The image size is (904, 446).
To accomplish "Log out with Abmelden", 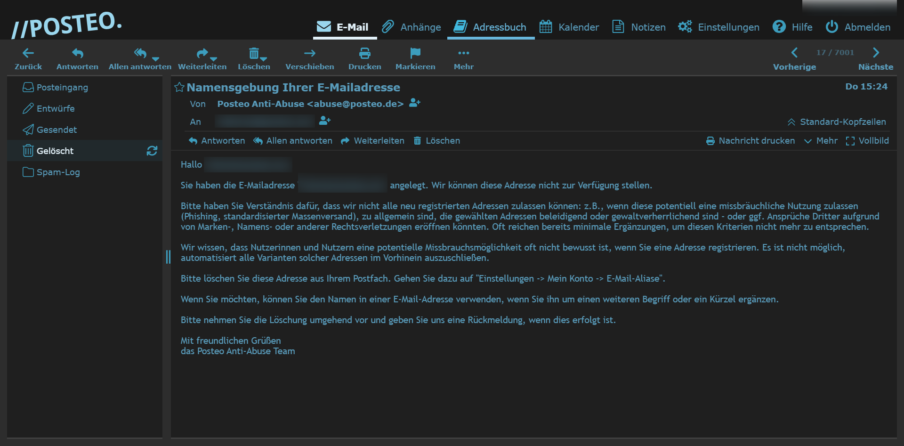I will pos(858,27).
